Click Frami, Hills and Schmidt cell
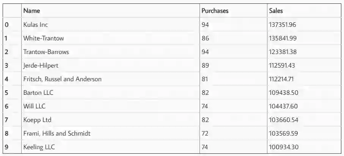The image size is (344, 156). tap(57, 133)
